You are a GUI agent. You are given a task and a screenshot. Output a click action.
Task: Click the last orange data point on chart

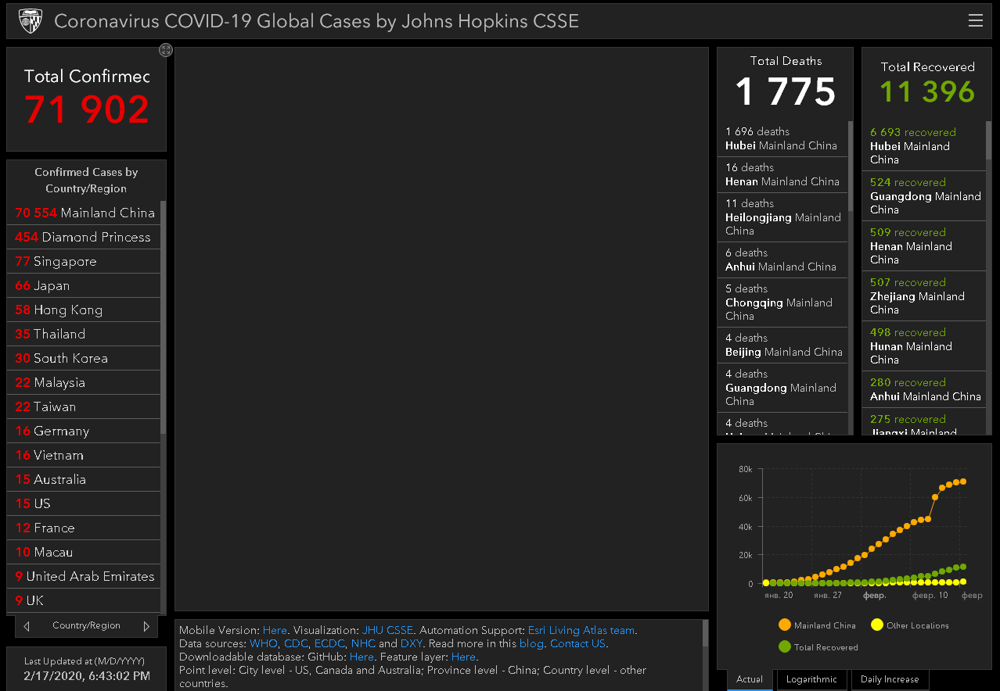point(963,482)
